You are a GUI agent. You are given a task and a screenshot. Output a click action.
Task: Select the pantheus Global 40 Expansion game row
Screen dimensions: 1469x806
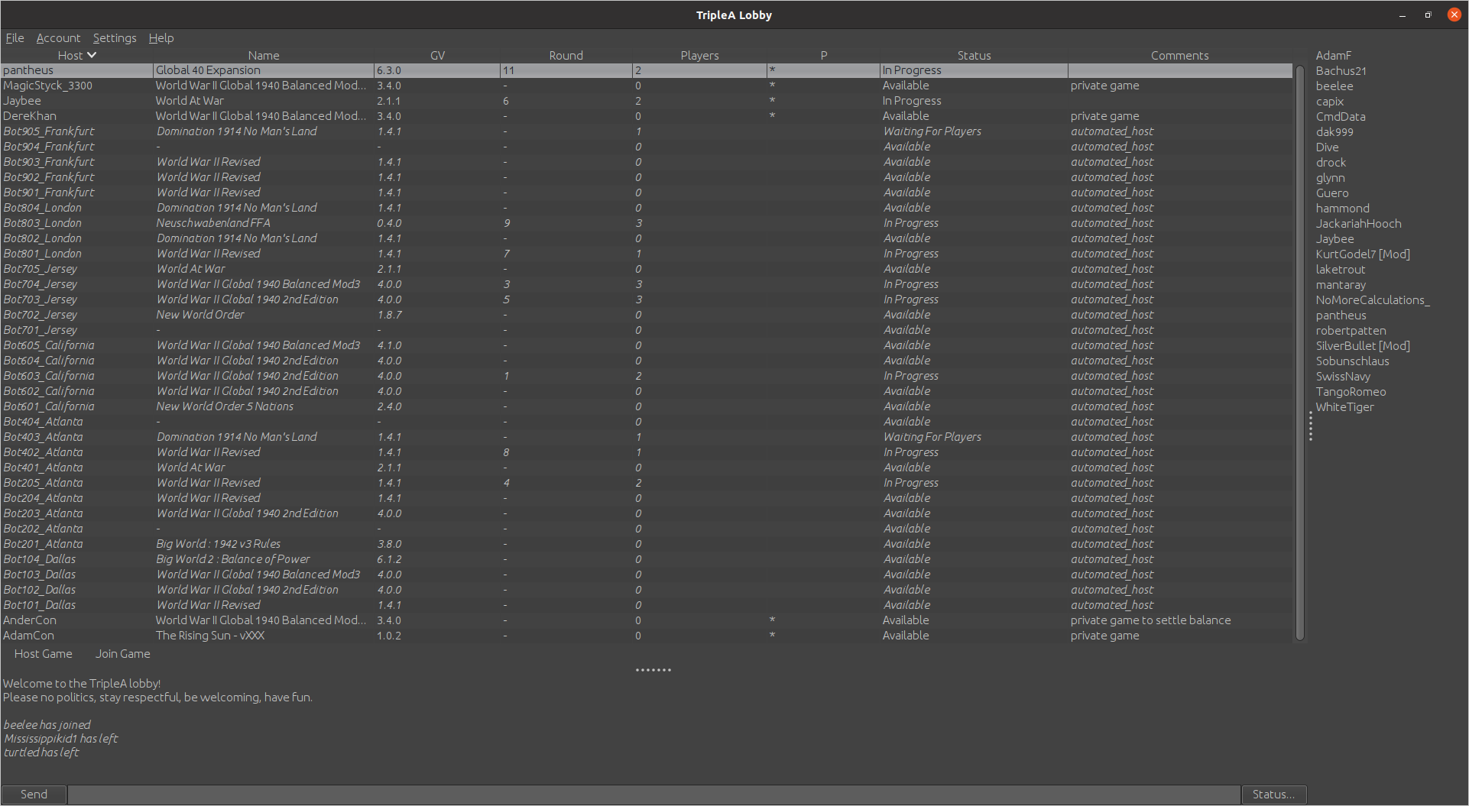pos(647,70)
